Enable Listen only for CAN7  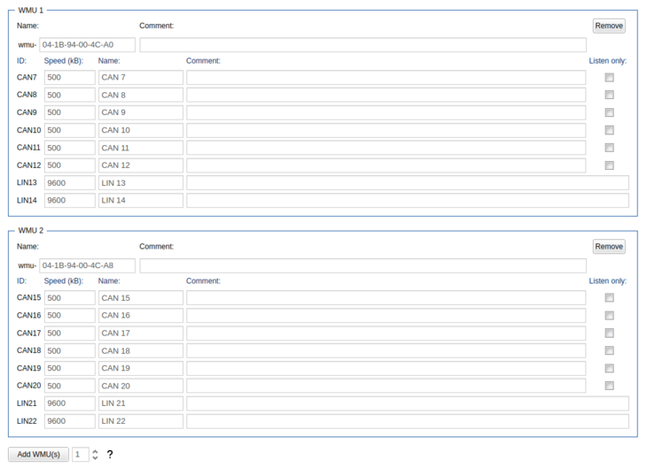click(609, 78)
